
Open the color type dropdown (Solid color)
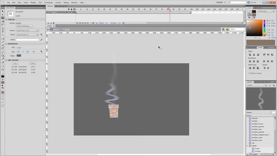pyautogui.click(x=266, y=11)
